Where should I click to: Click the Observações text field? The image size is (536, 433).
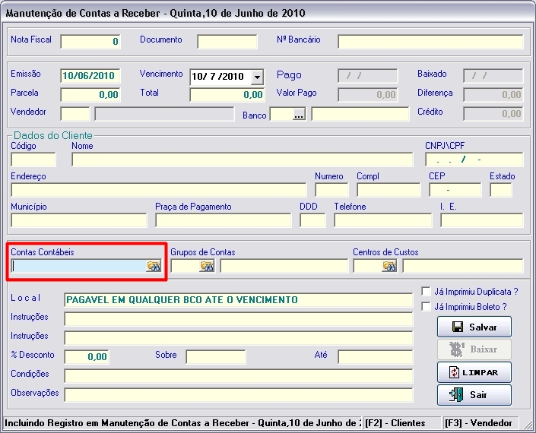tap(239, 394)
